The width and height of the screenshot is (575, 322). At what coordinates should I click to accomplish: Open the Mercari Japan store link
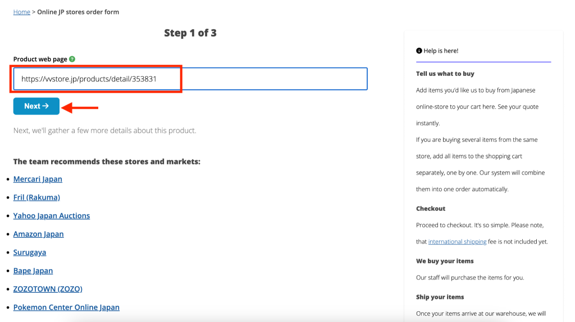[x=38, y=179]
